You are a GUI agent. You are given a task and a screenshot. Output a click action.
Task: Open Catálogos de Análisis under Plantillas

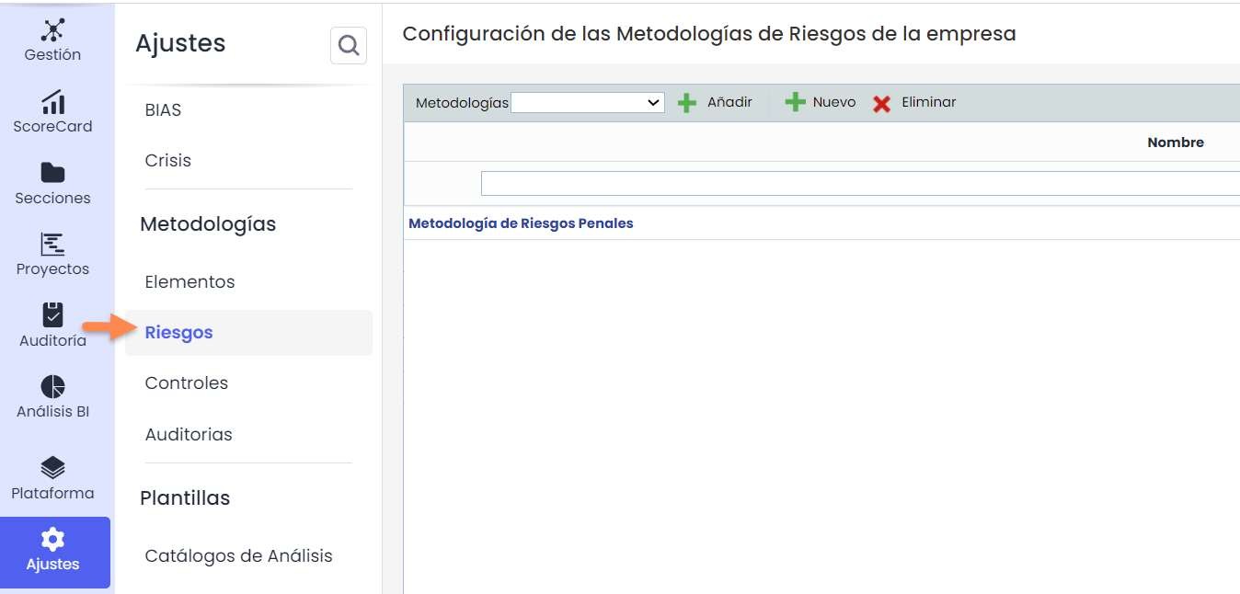(238, 555)
